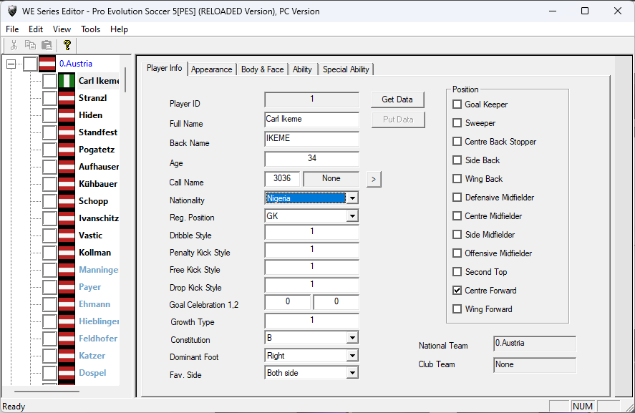This screenshot has height=413, width=635.
Task: Click the flag icon next to Standfest
Action: pos(67,132)
